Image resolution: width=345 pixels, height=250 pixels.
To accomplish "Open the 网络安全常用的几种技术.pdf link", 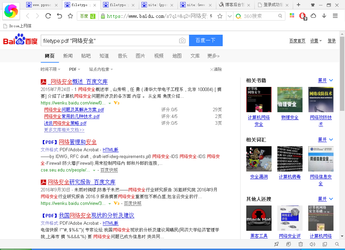I will tap(72, 116).
